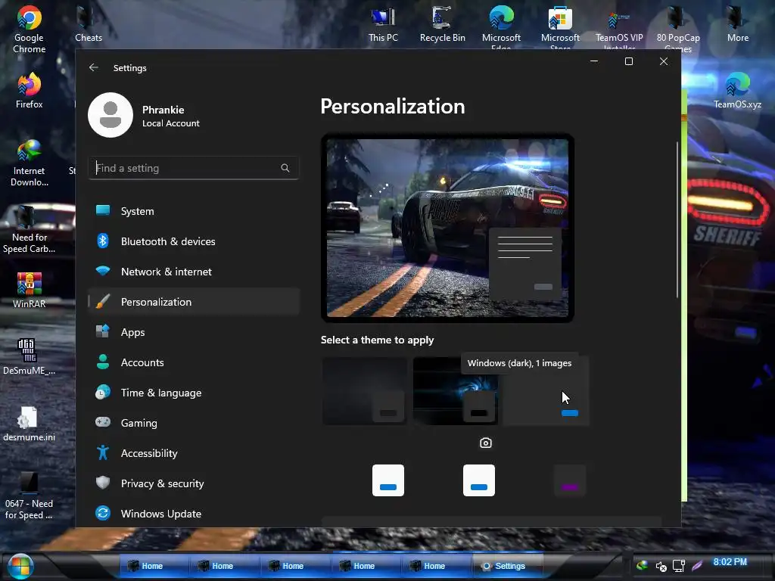Select the Personalization category

click(193, 302)
